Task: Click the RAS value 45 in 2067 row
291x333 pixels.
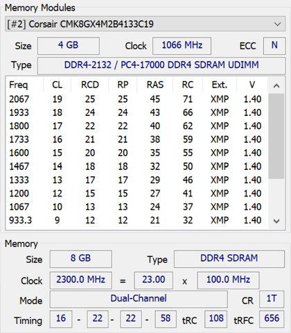Action: 155,99
